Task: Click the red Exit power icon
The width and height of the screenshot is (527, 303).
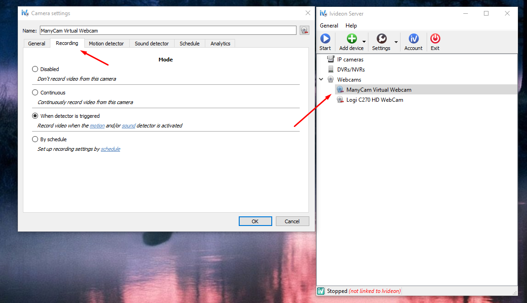Action: pos(435,39)
